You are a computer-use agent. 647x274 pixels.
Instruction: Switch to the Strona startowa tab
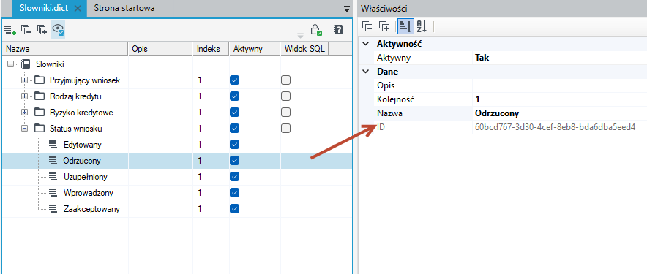(124, 8)
